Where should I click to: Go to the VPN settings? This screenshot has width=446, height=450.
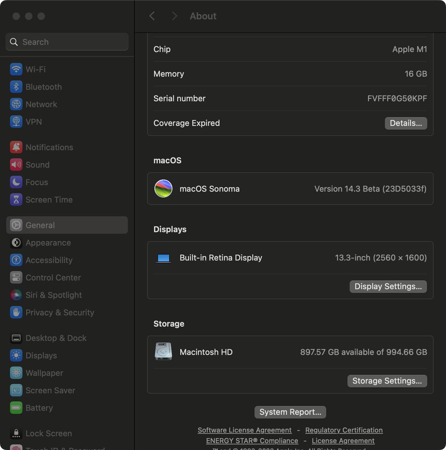pyautogui.click(x=67, y=122)
